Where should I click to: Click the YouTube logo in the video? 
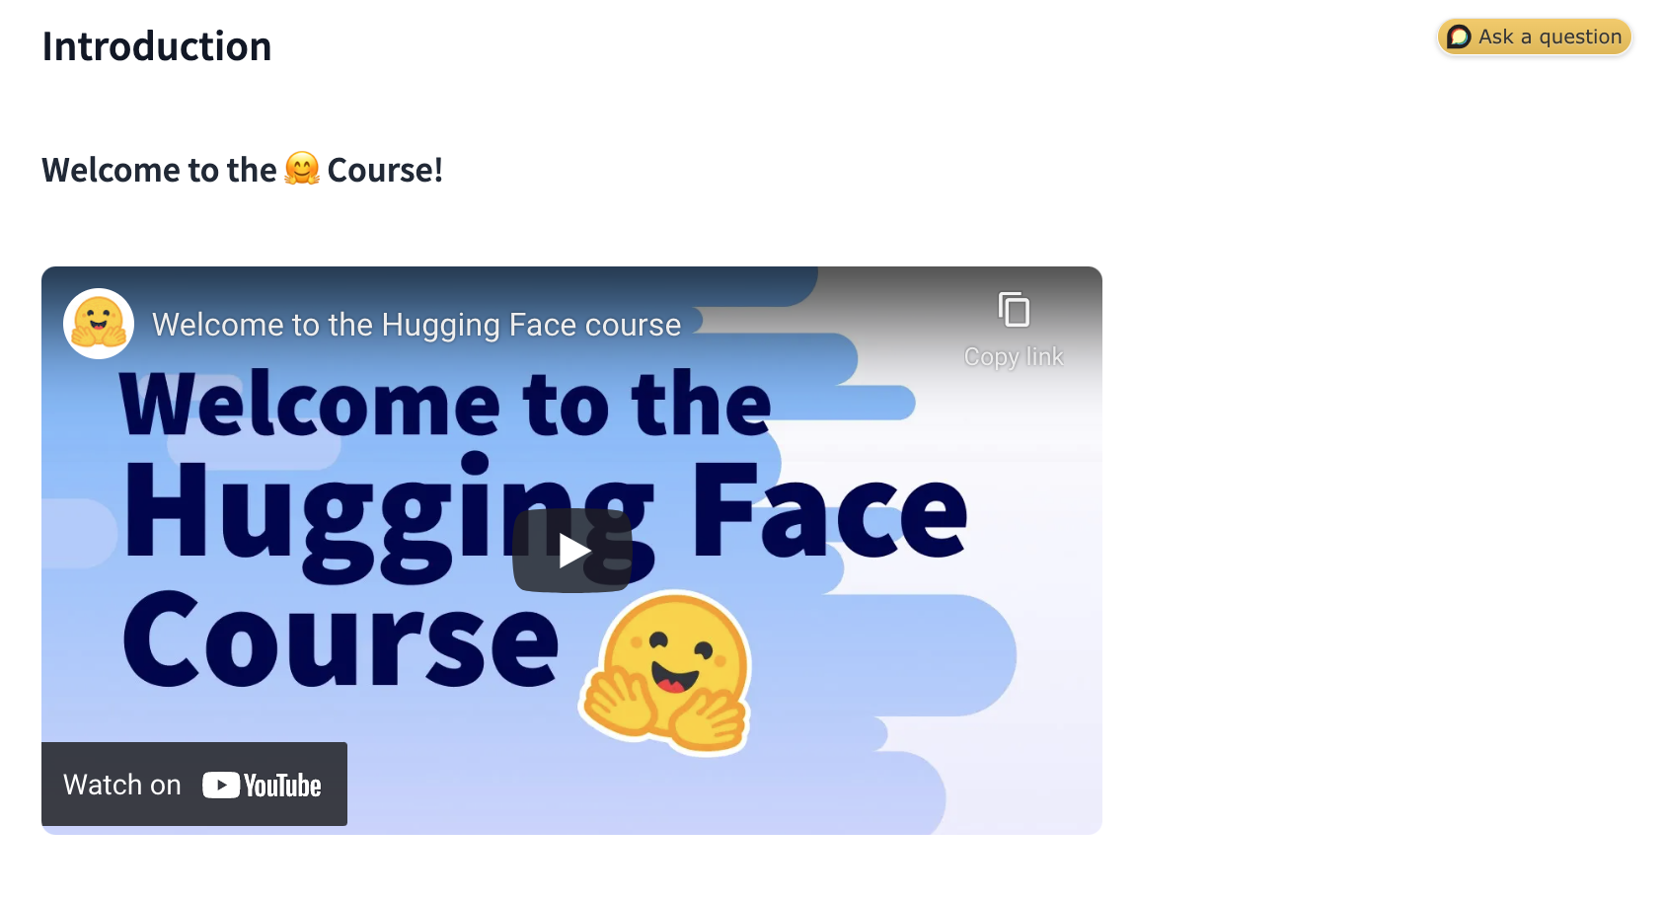262,786
